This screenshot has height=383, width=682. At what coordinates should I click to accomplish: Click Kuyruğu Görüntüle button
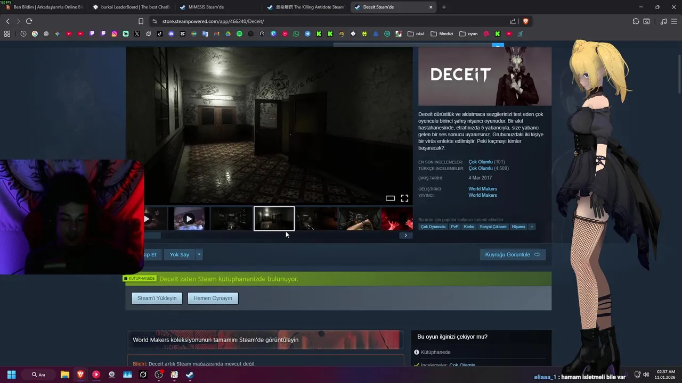[x=513, y=255]
